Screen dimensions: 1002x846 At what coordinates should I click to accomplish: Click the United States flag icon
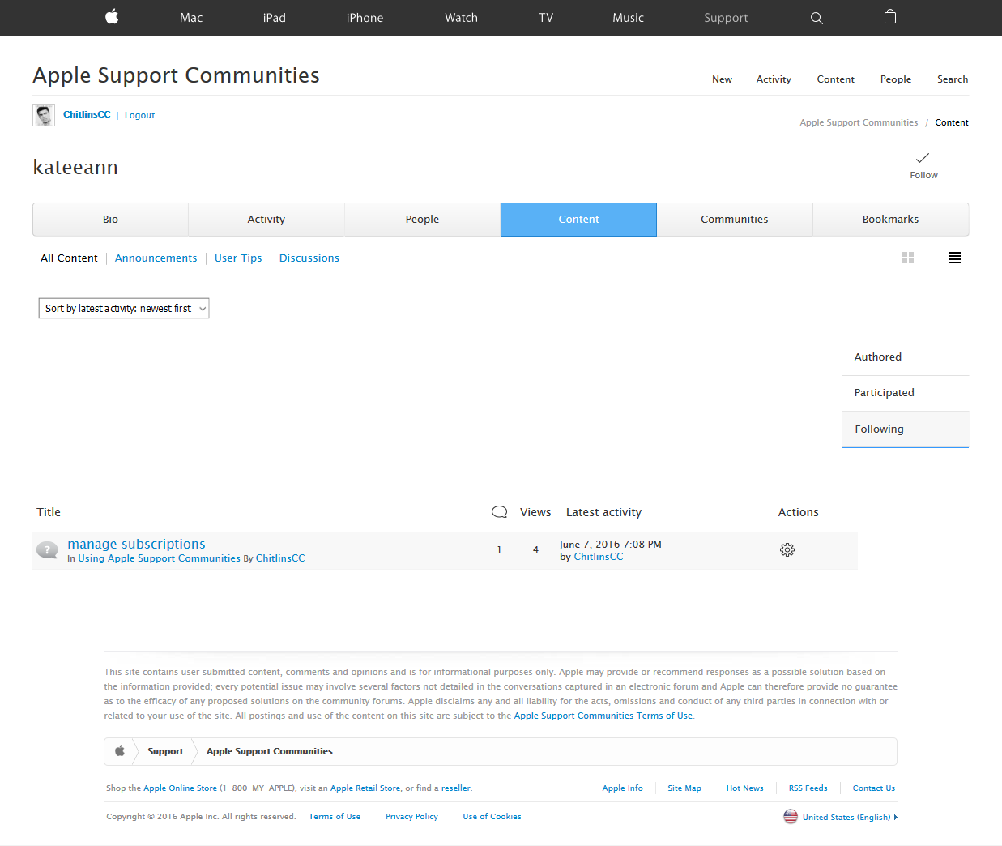pos(791,816)
